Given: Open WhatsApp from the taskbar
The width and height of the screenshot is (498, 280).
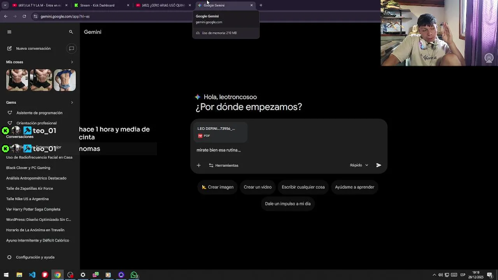Looking at the screenshot, I should 134,275.
